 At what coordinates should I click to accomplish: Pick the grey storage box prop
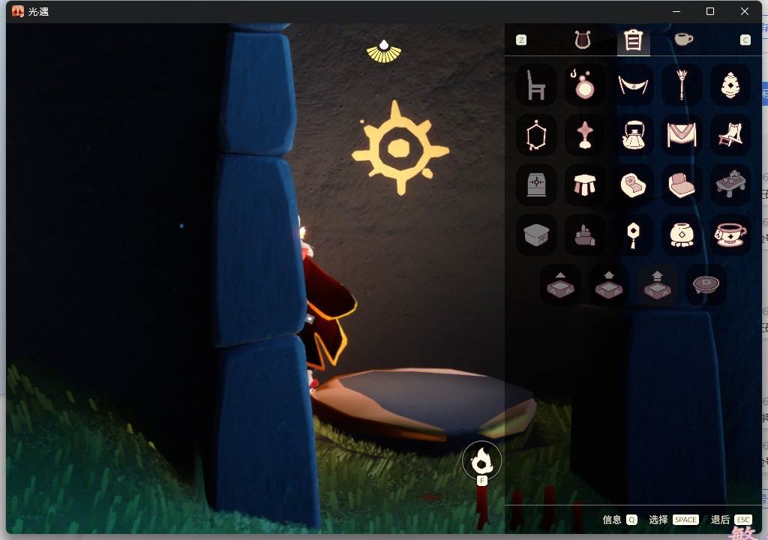coord(535,235)
